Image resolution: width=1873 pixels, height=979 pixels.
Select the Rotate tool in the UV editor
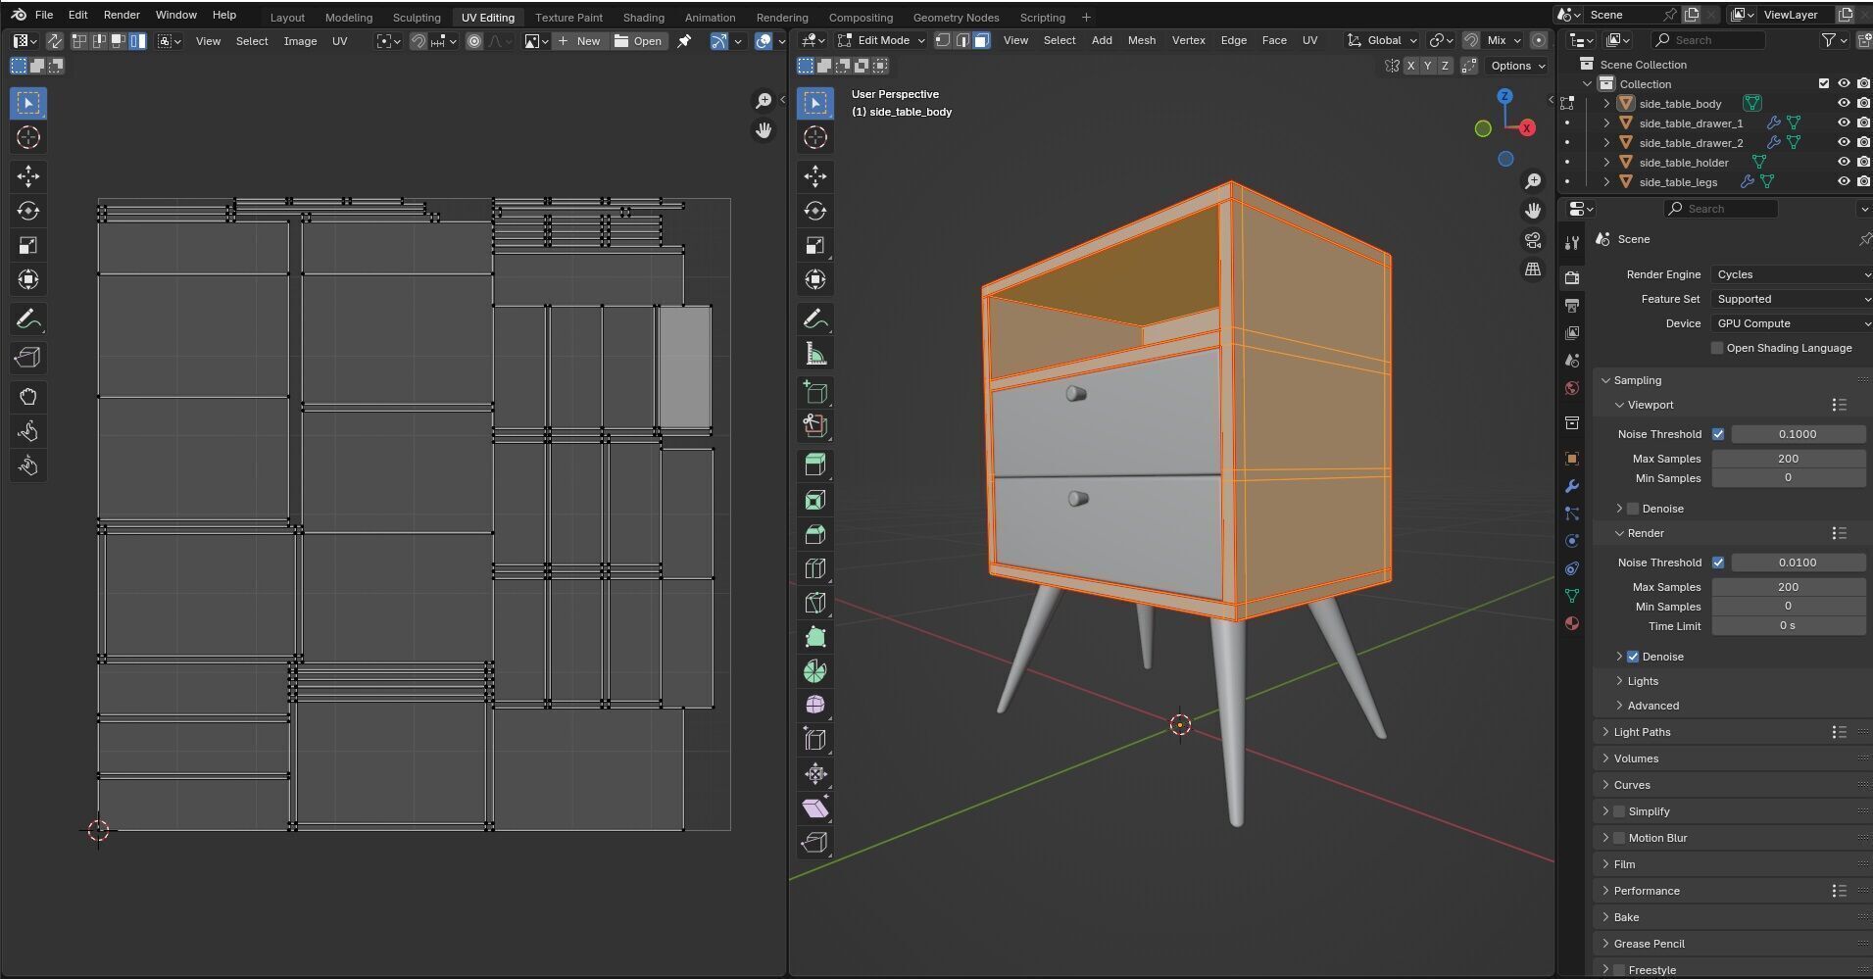coord(28,211)
